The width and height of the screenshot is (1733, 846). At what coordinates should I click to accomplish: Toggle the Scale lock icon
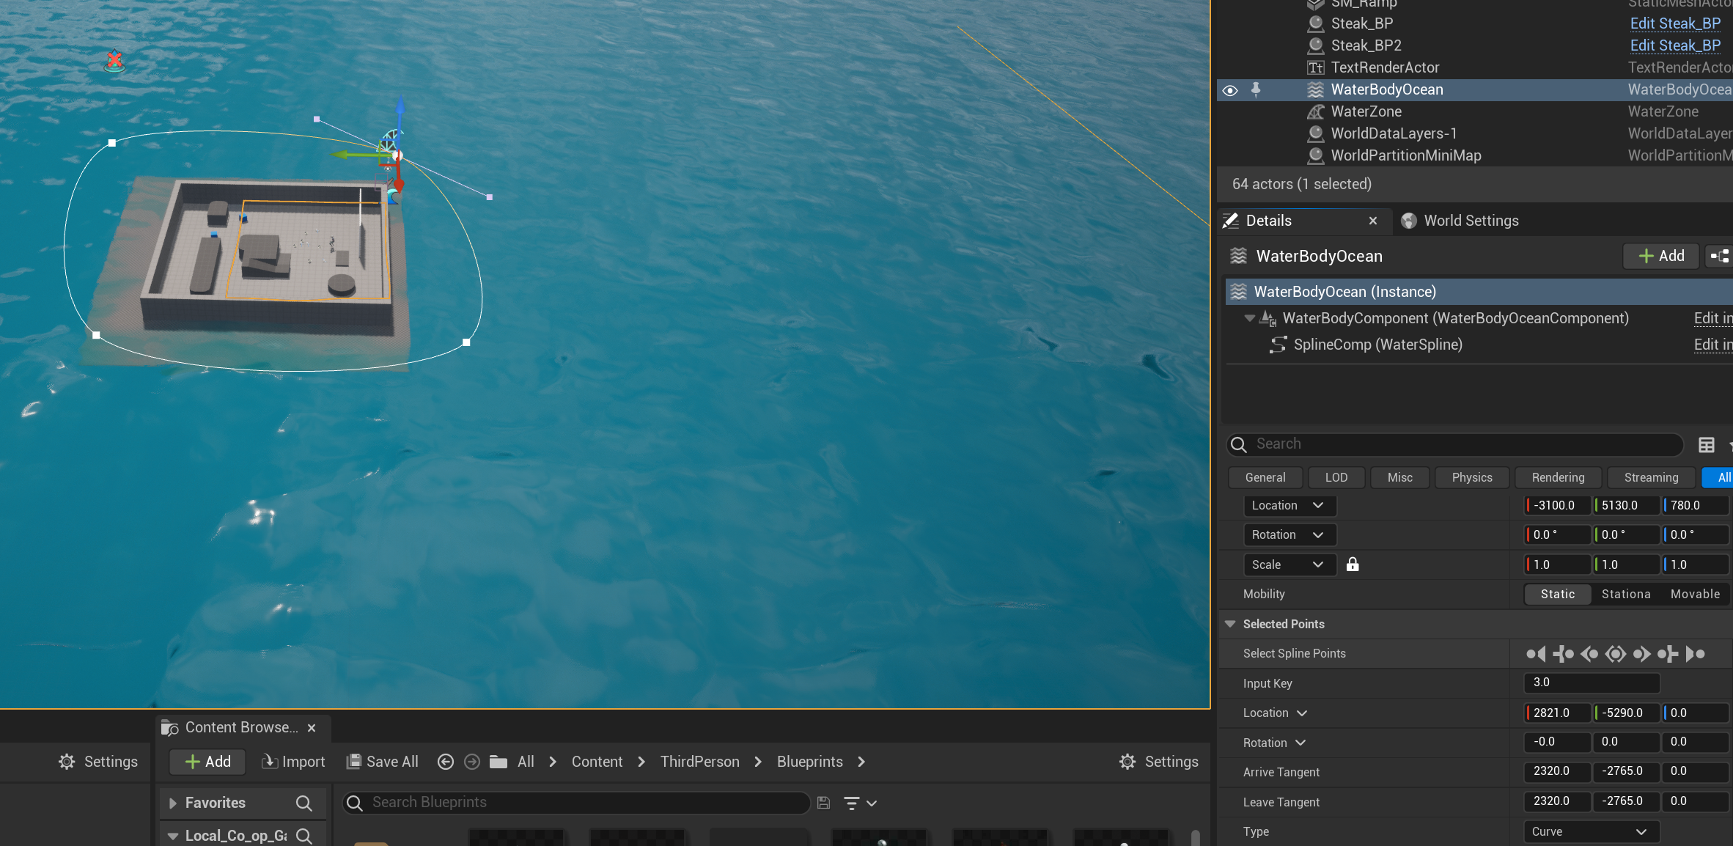click(x=1353, y=564)
